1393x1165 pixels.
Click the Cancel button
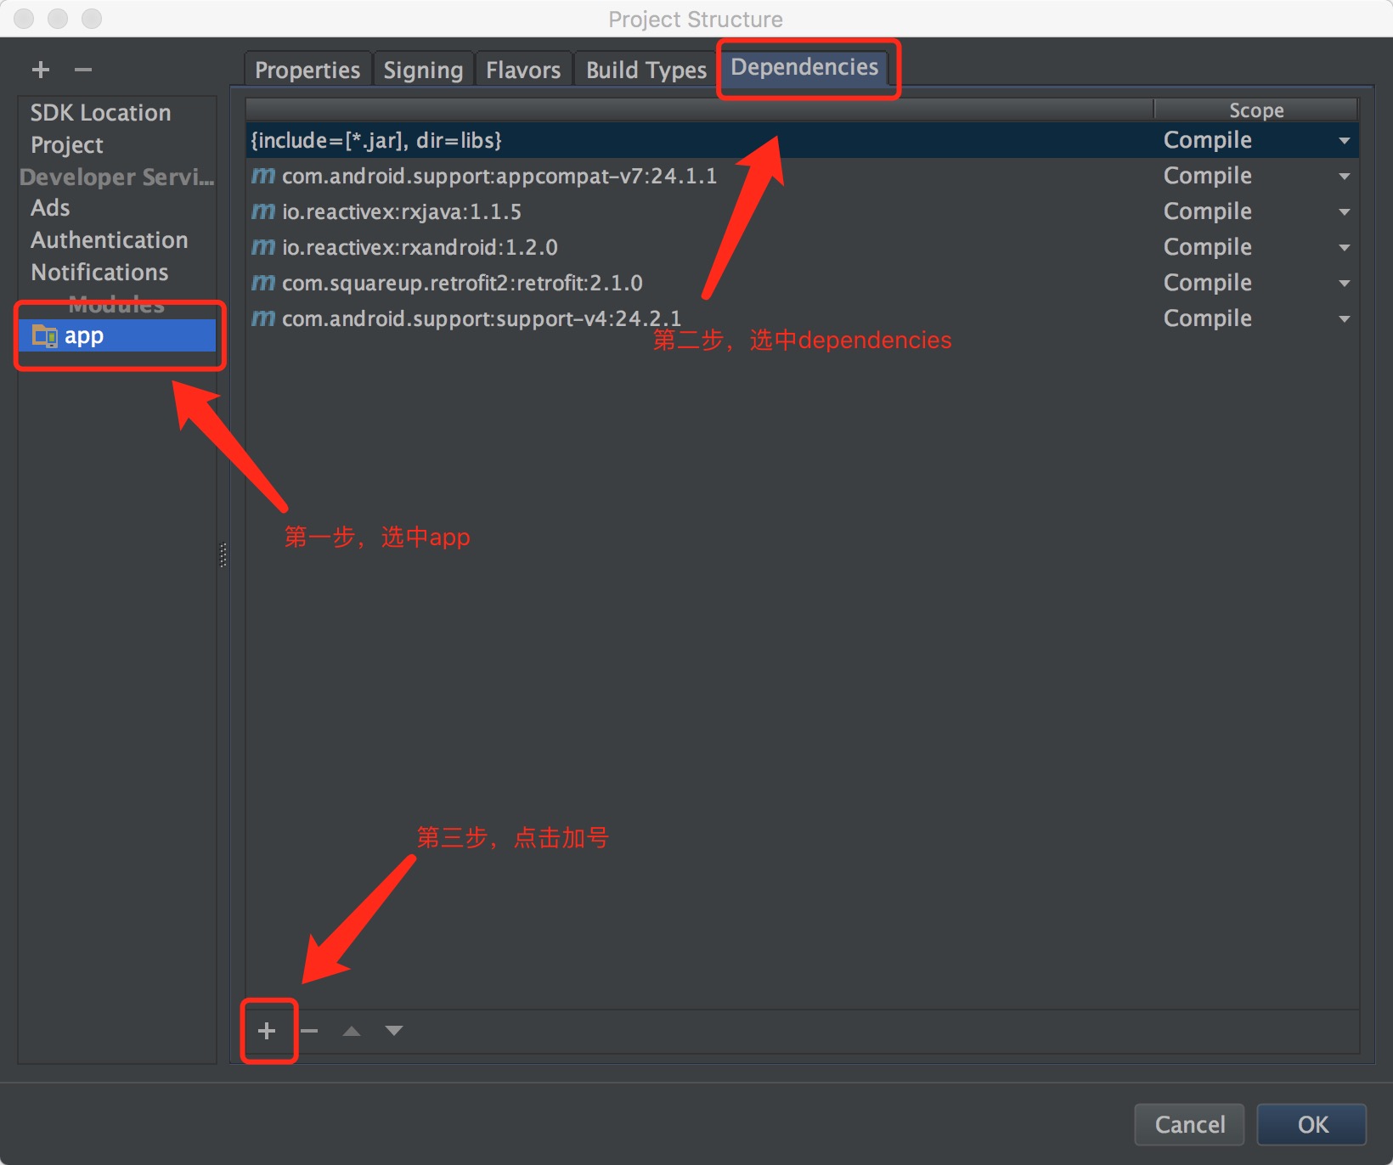[x=1189, y=1124]
